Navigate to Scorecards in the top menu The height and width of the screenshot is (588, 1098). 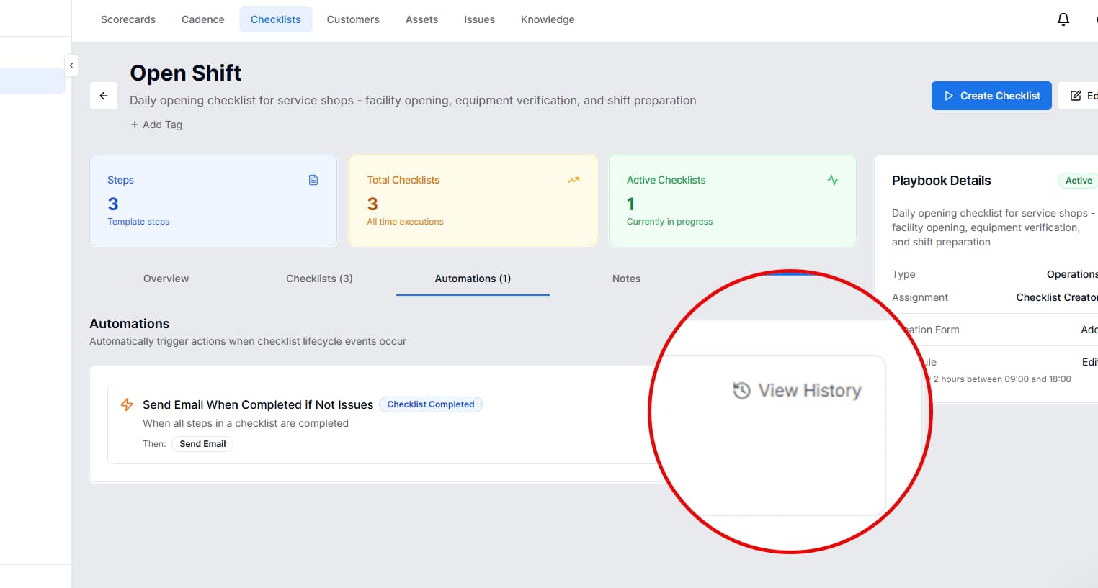128,19
